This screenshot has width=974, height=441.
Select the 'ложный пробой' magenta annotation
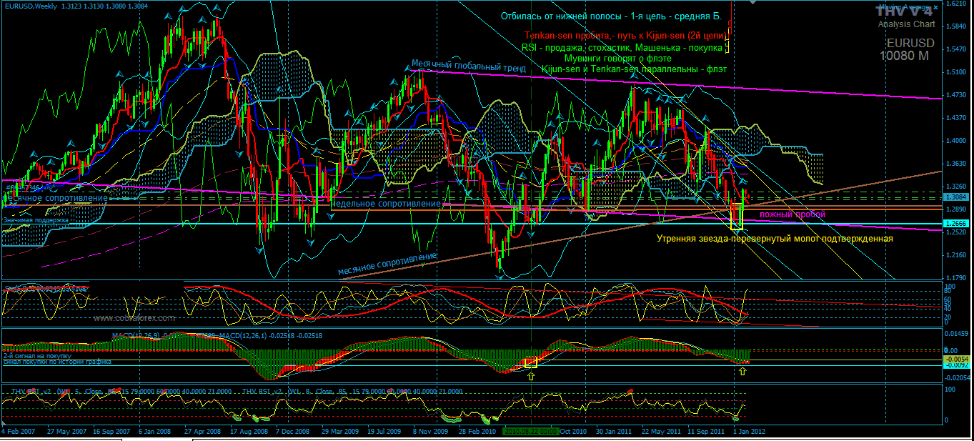coord(792,214)
